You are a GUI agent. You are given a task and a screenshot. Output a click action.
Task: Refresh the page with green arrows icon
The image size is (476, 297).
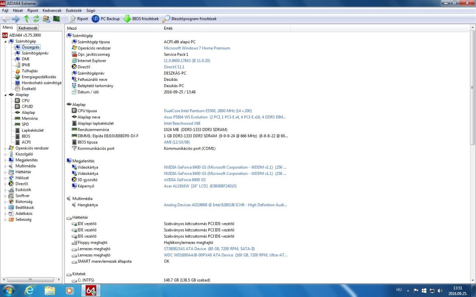[x=36, y=19]
